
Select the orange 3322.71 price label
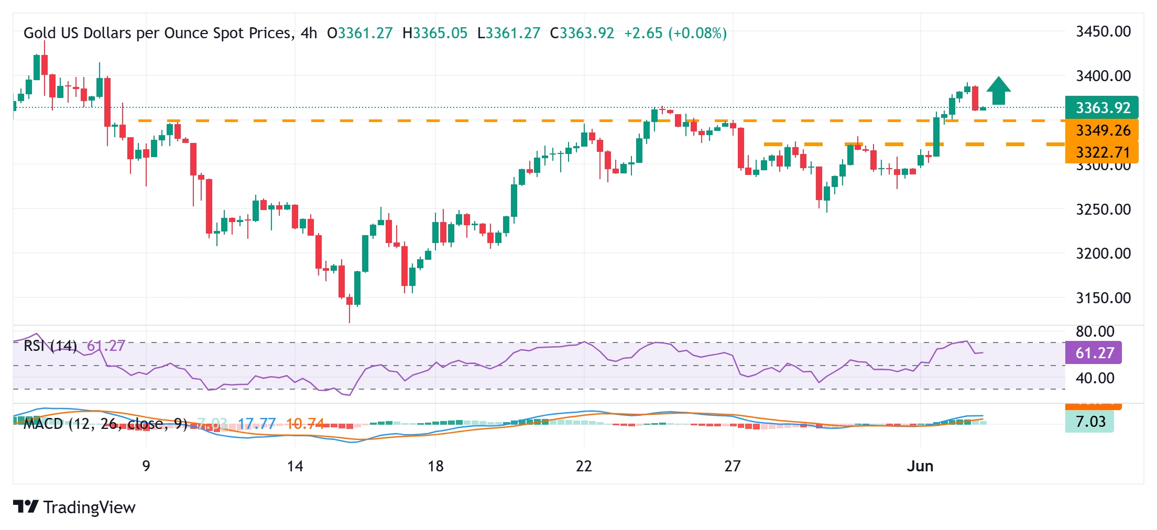[x=1101, y=152]
